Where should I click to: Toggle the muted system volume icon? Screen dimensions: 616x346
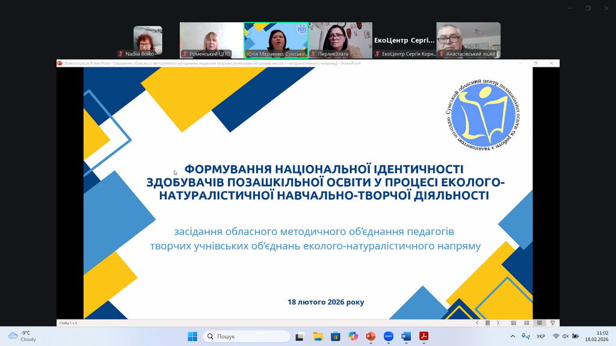(565, 336)
